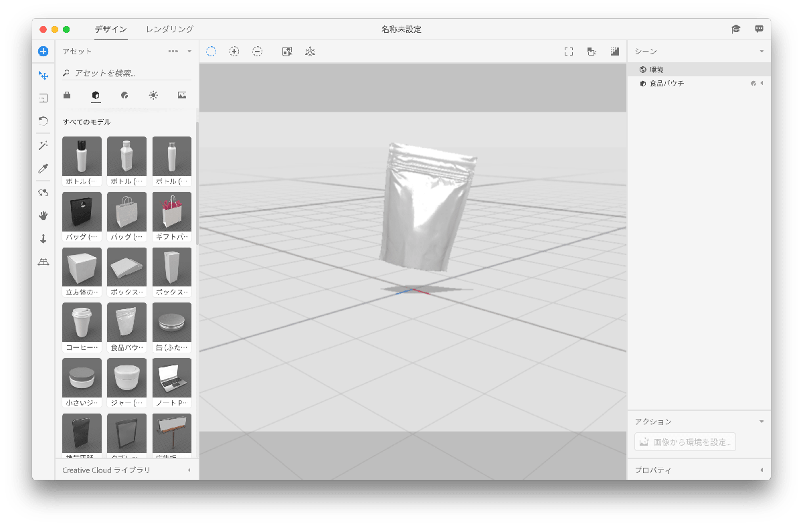Select the Pan hand tool
The width and height of the screenshot is (803, 526).
pyautogui.click(x=43, y=215)
